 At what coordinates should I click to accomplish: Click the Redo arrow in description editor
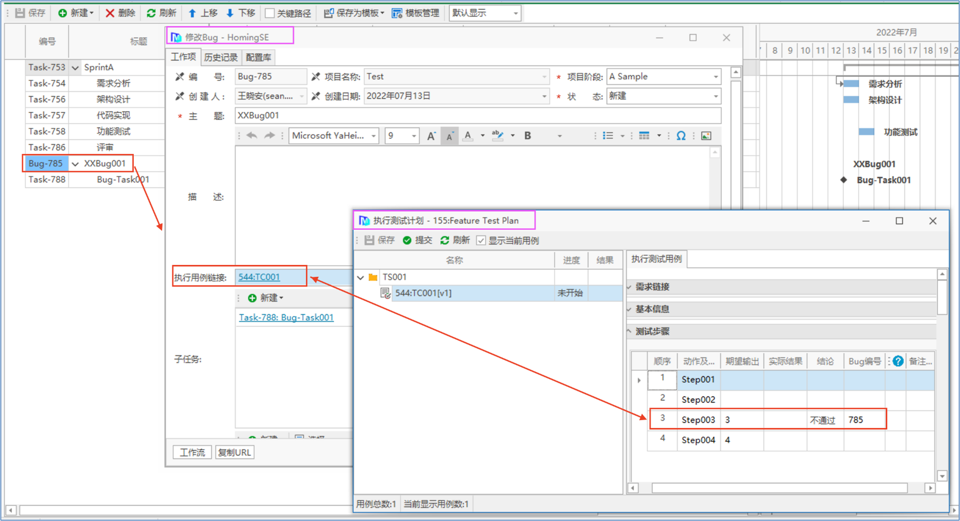coord(270,136)
